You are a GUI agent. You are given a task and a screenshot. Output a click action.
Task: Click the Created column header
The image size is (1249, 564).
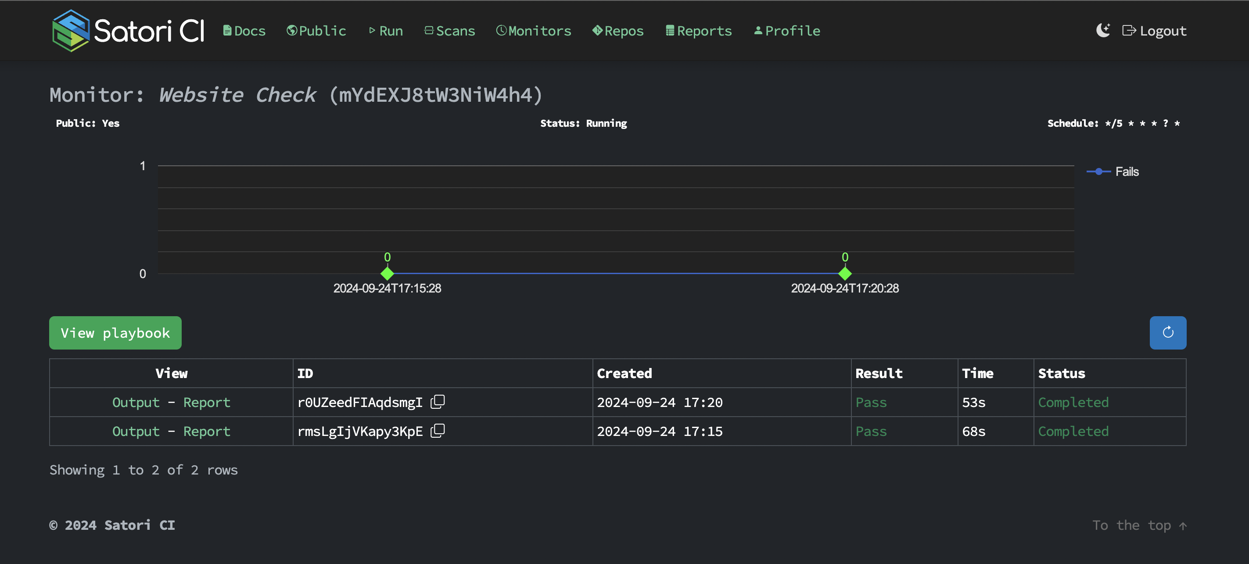click(721, 374)
